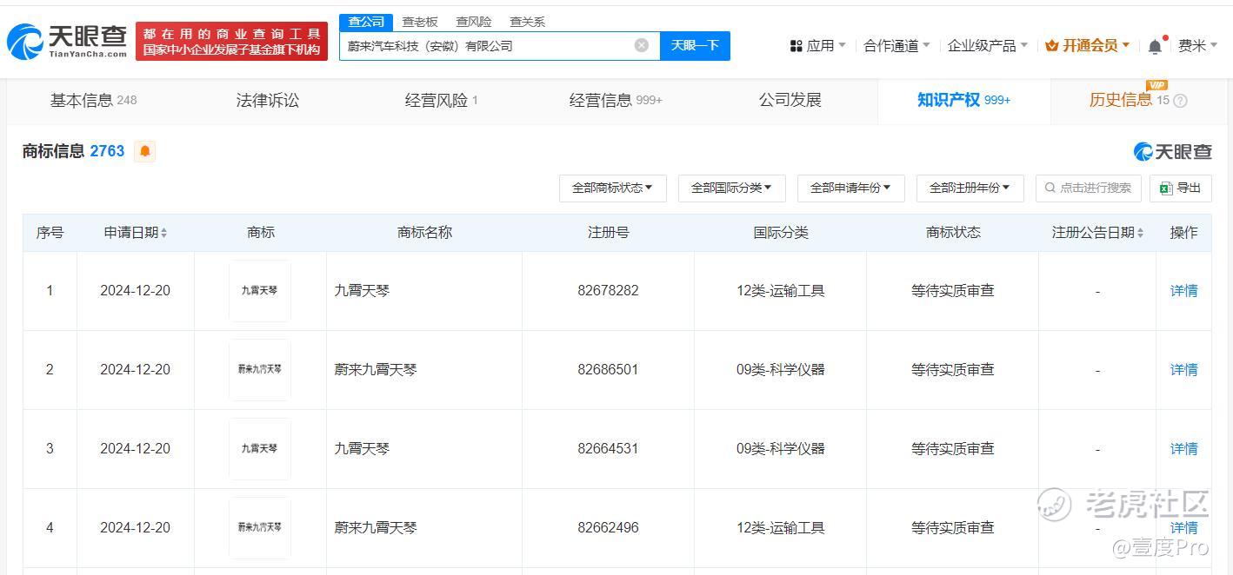Sort by 申请日期 column arrows
Viewport: 1233px width, 575px height.
click(x=164, y=233)
